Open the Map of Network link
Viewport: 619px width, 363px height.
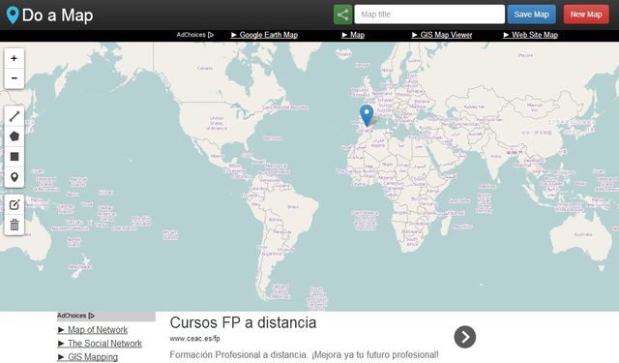click(x=93, y=329)
